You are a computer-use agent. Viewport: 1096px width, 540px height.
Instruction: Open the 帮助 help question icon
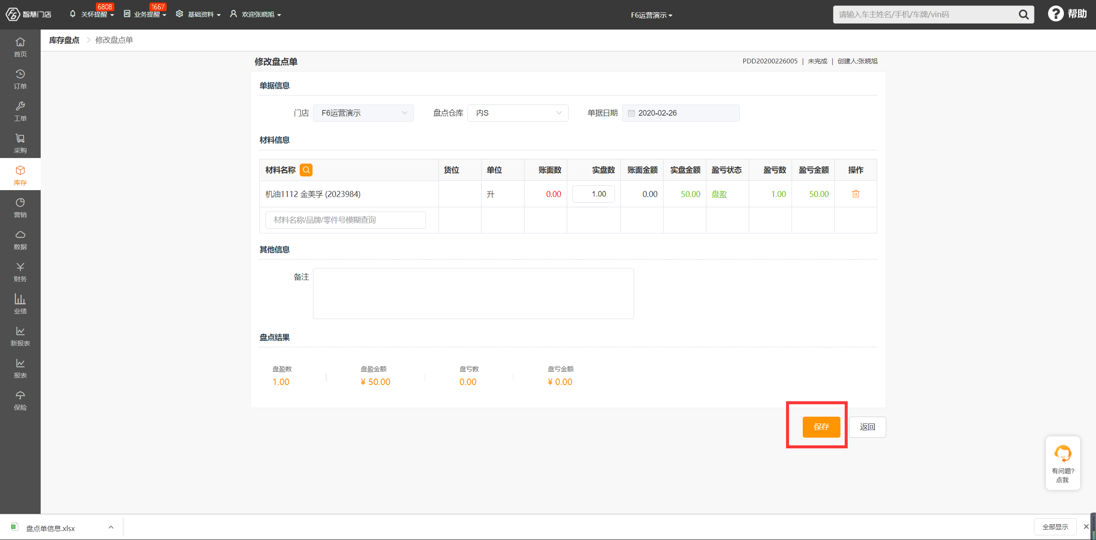1055,14
